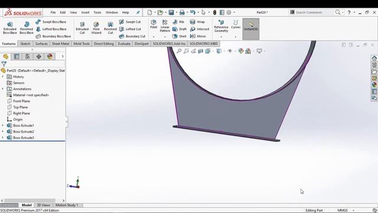Open the DimXpertManager panel tab
Viewport: 378px width, 213px height.
tap(38, 57)
